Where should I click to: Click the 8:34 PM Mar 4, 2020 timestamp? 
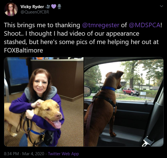point(24,154)
